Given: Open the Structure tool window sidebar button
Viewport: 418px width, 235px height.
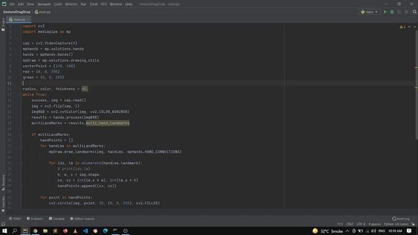Looking at the screenshot, I should (x=3, y=182).
